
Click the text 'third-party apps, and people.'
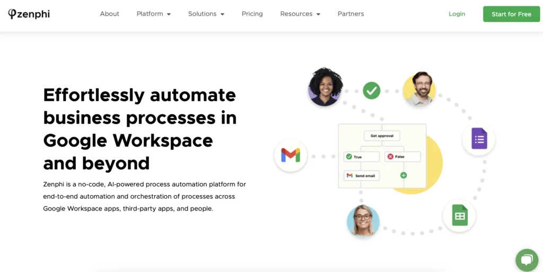pyautogui.click(x=168, y=208)
